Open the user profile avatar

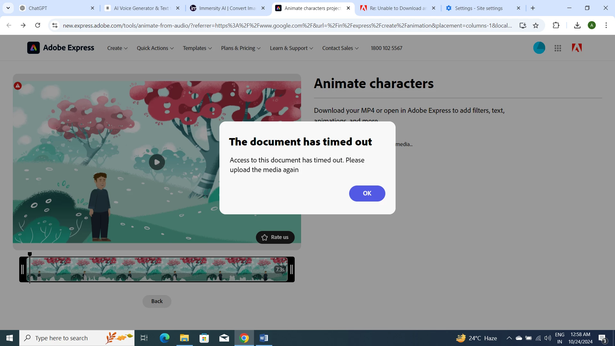[x=539, y=48]
